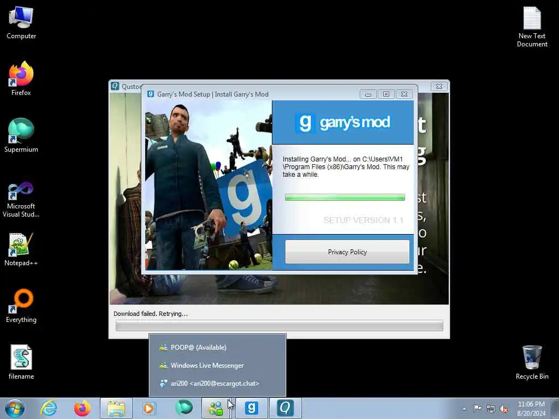
Task: Select the Supermium desktop shortcut
Action: 21,136
